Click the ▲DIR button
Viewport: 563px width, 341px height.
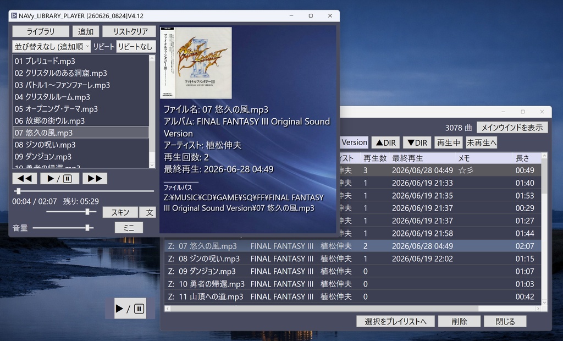pos(385,142)
